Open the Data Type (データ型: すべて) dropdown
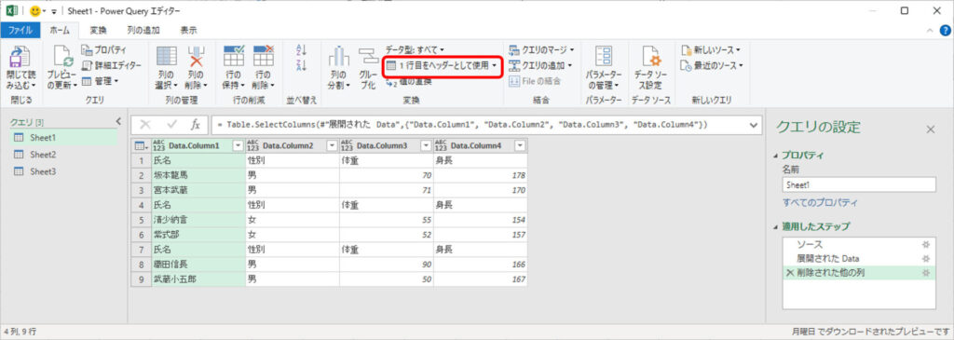The height and width of the screenshot is (340, 954). [415, 49]
